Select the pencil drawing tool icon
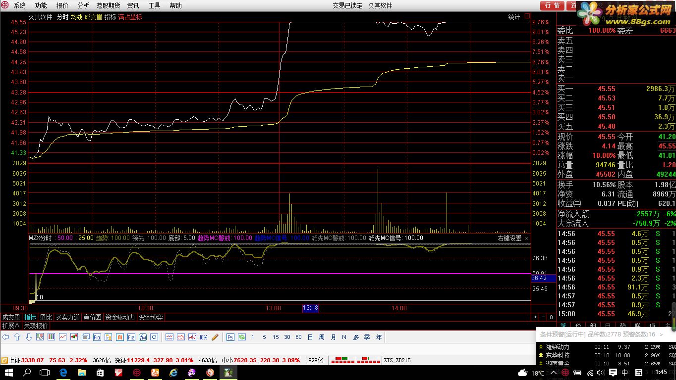676x380 pixels. tap(215, 337)
